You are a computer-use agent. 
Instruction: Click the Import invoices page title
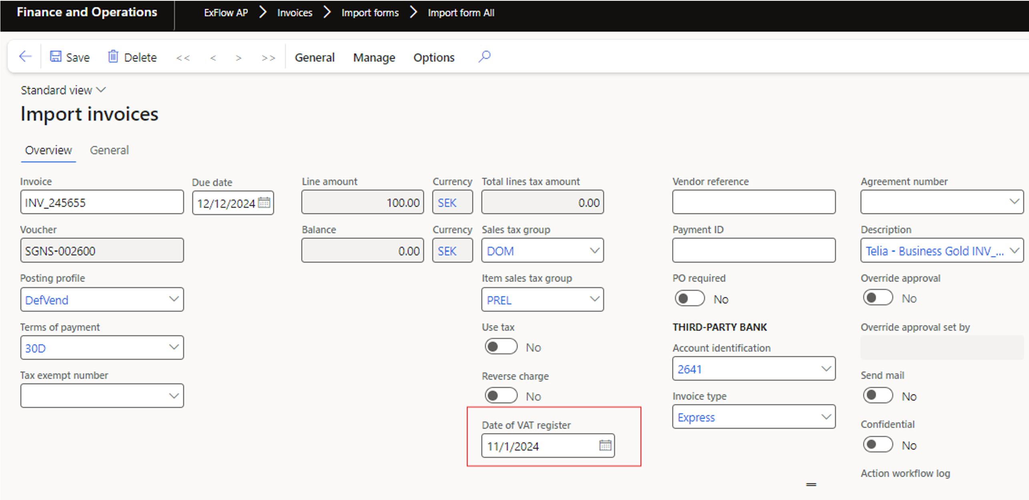tap(89, 114)
